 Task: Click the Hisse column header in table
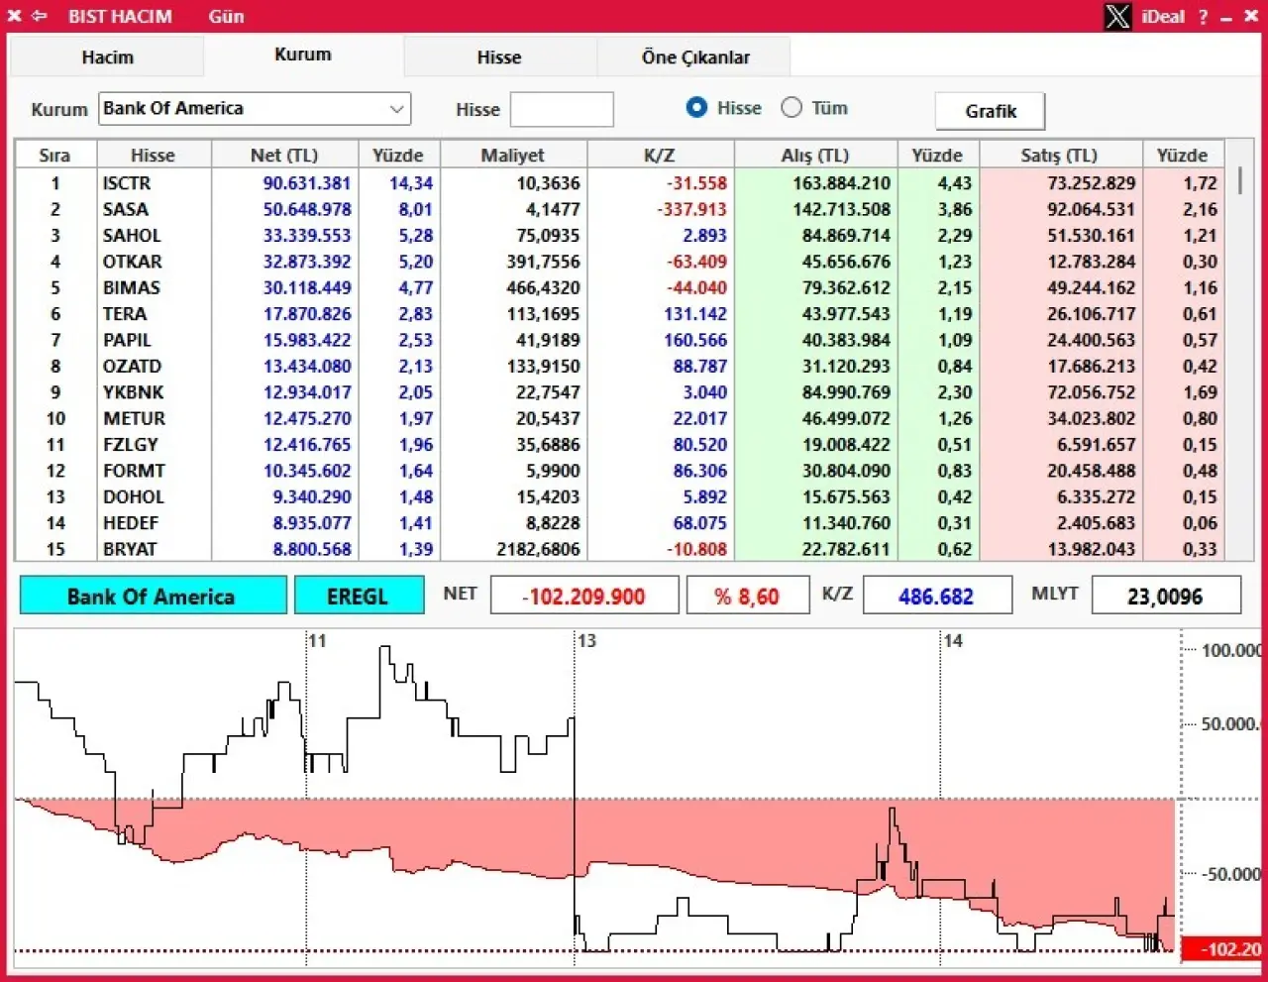coord(153,156)
